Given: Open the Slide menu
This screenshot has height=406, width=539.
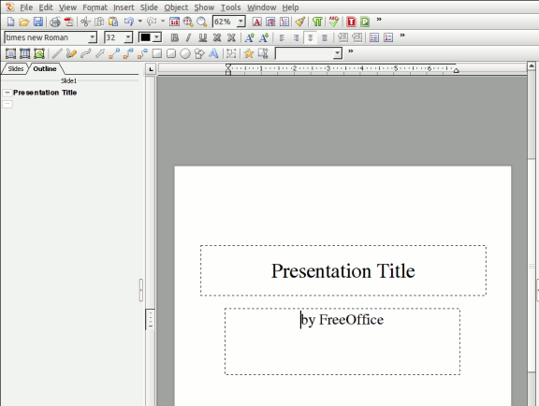Looking at the screenshot, I should tap(149, 7).
